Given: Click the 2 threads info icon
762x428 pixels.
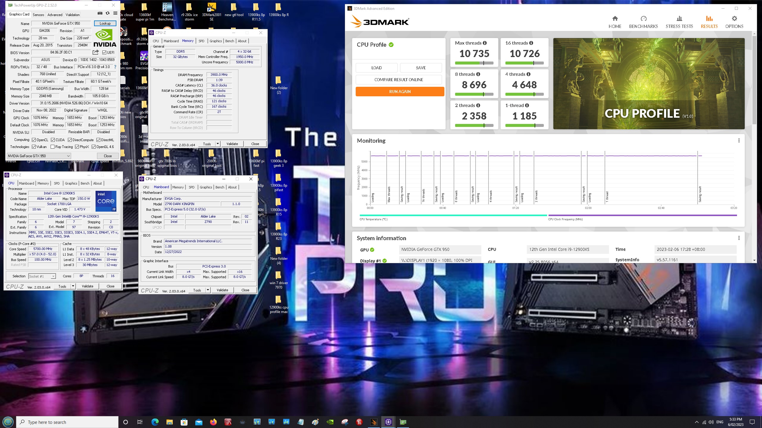Looking at the screenshot, I should coord(478,106).
